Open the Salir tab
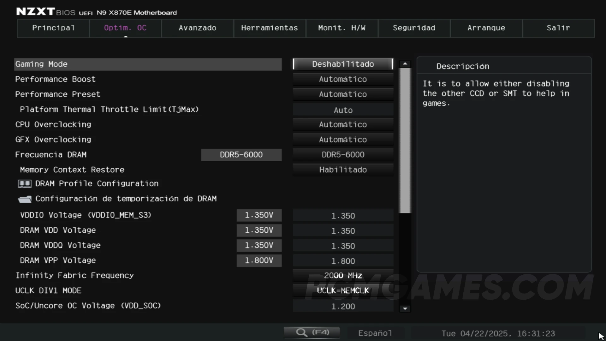606x341 pixels. [558, 28]
